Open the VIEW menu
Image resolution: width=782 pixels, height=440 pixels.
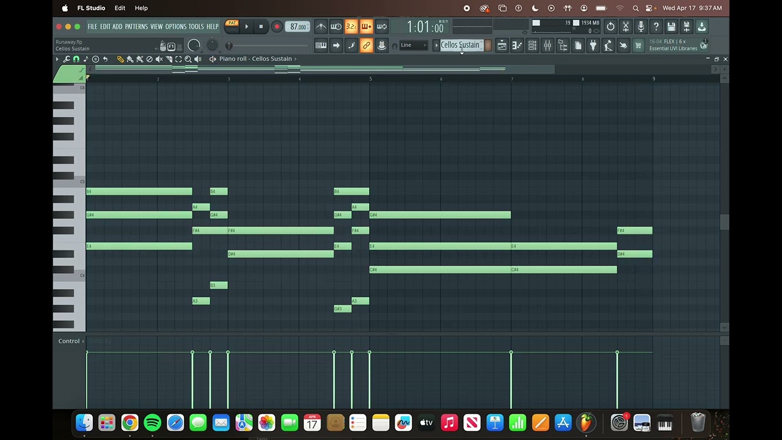pos(157,26)
